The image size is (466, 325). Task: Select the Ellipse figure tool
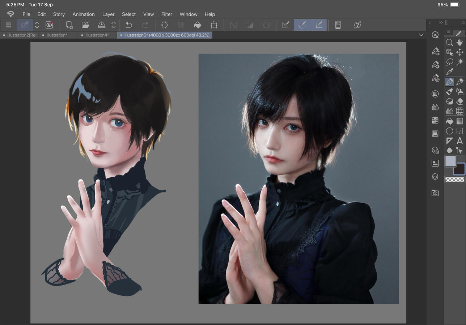(449, 131)
